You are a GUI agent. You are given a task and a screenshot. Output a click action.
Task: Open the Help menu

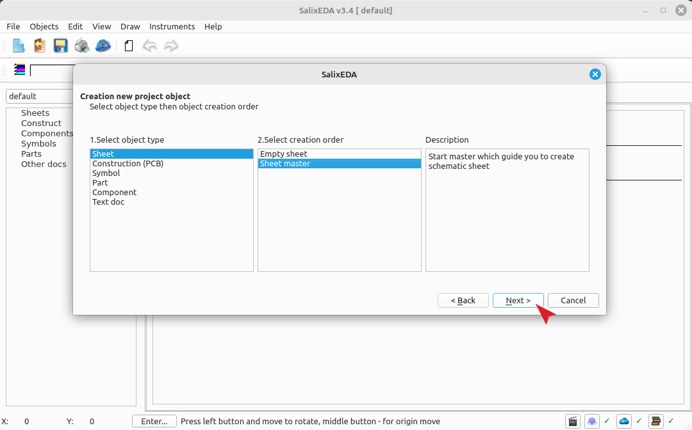[213, 26]
